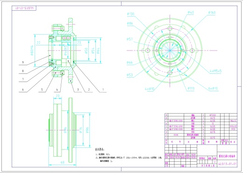Image resolution: width=243 pixels, height=173 pixels.
Task: Select part balloon number 7 in section view
Action: pyautogui.click(x=23, y=79)
